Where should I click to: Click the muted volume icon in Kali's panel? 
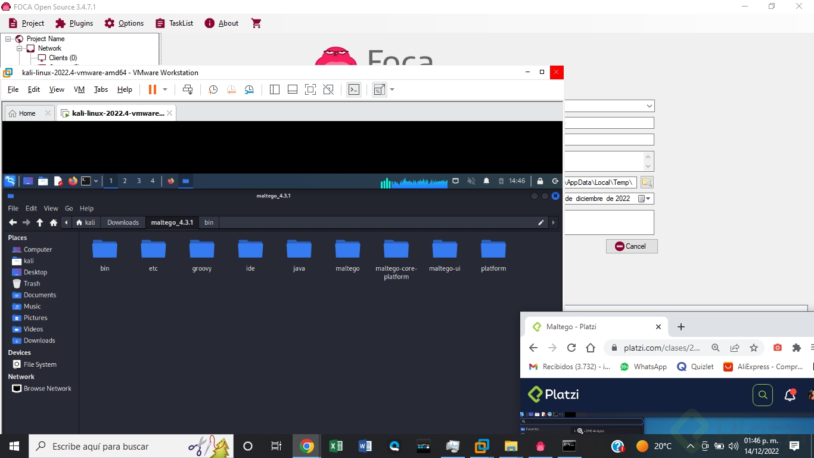[471, 181]
